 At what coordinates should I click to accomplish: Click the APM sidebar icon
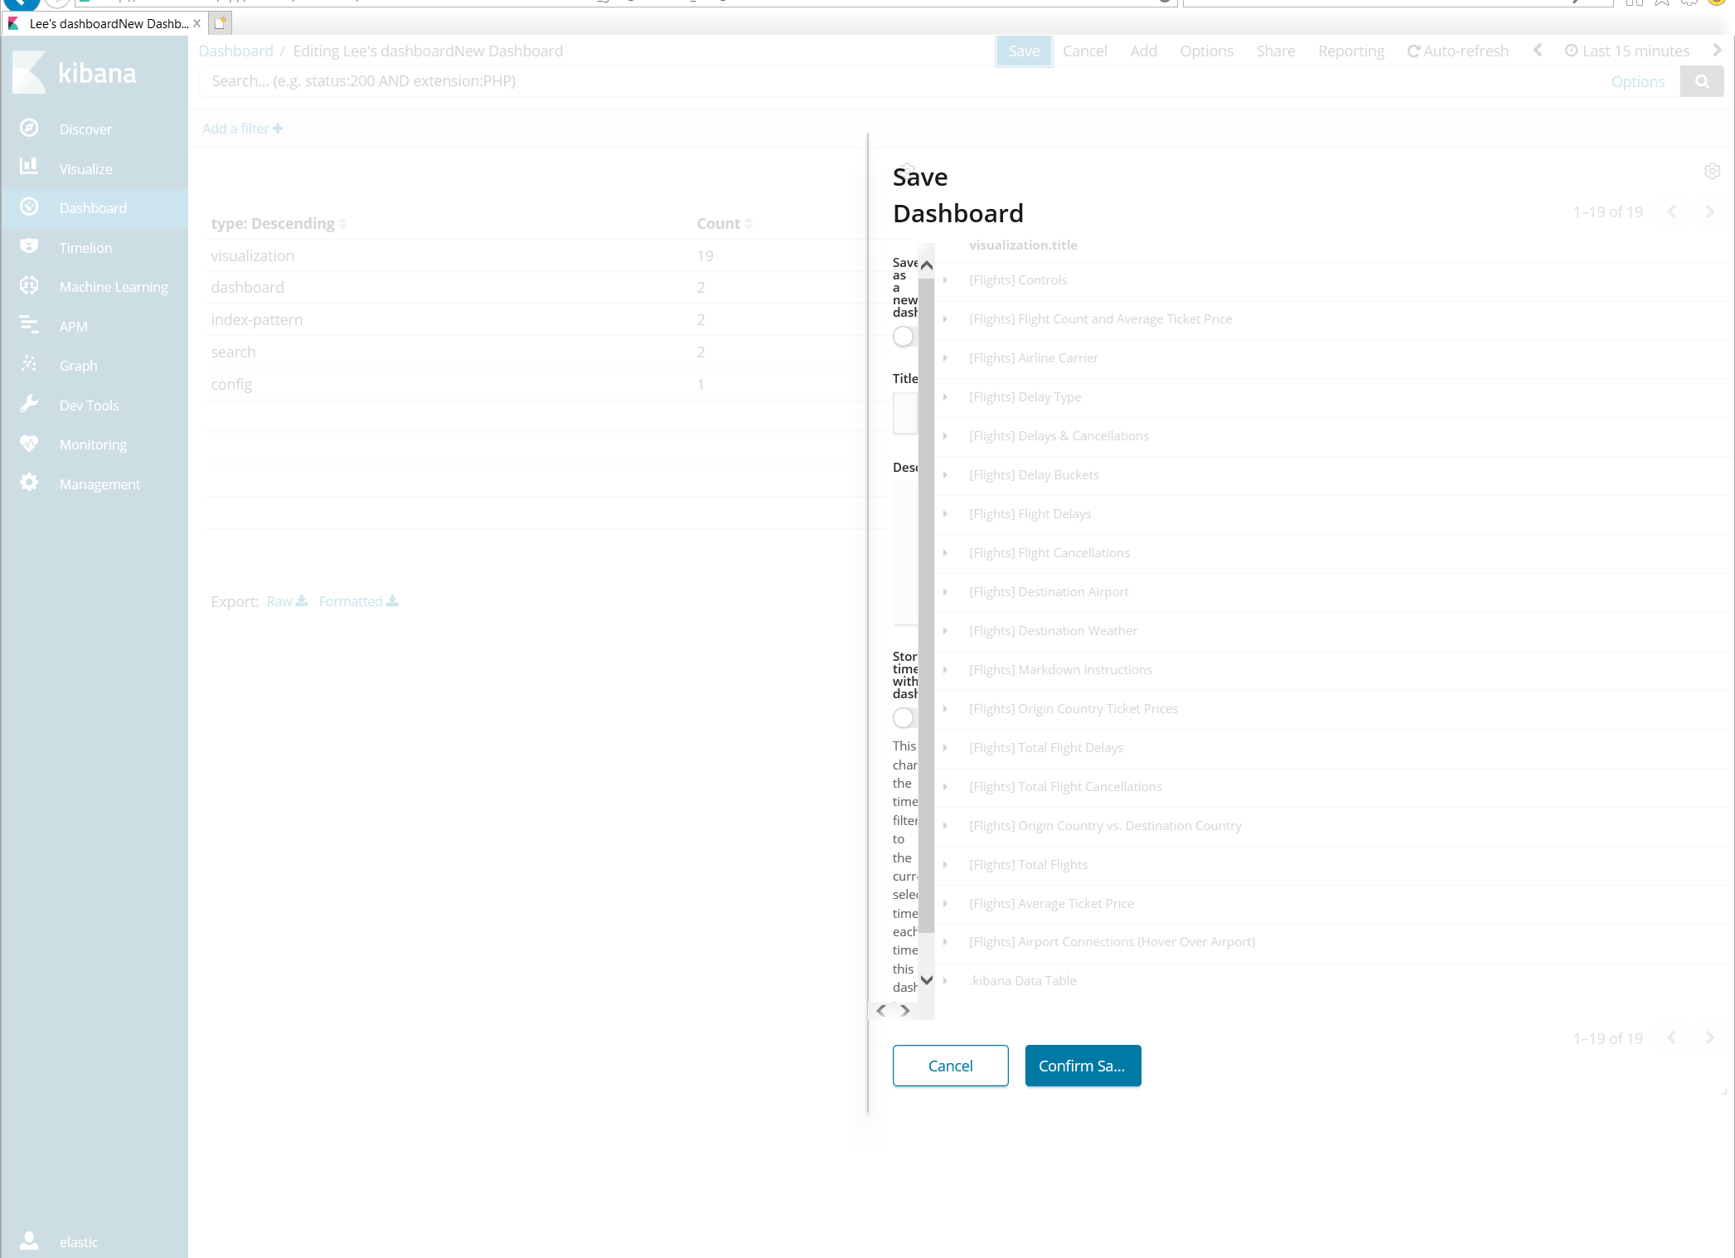click(29, 325)
